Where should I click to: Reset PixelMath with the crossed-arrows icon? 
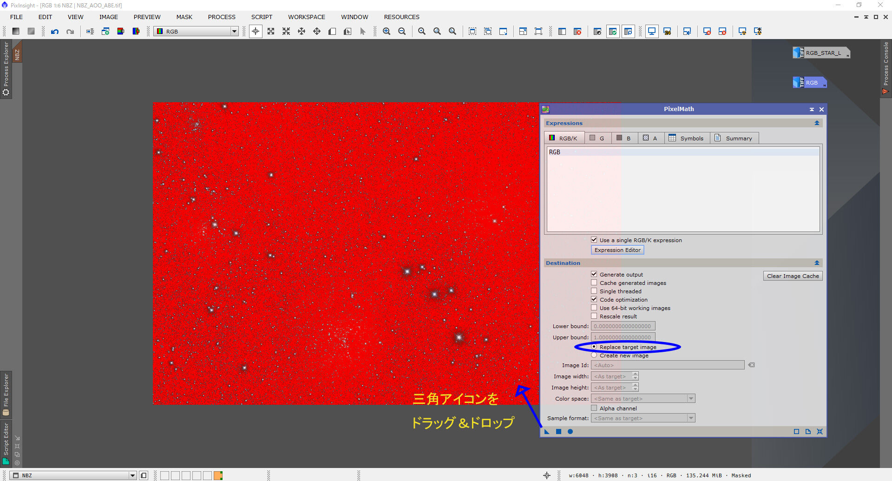tap(820, 432)
